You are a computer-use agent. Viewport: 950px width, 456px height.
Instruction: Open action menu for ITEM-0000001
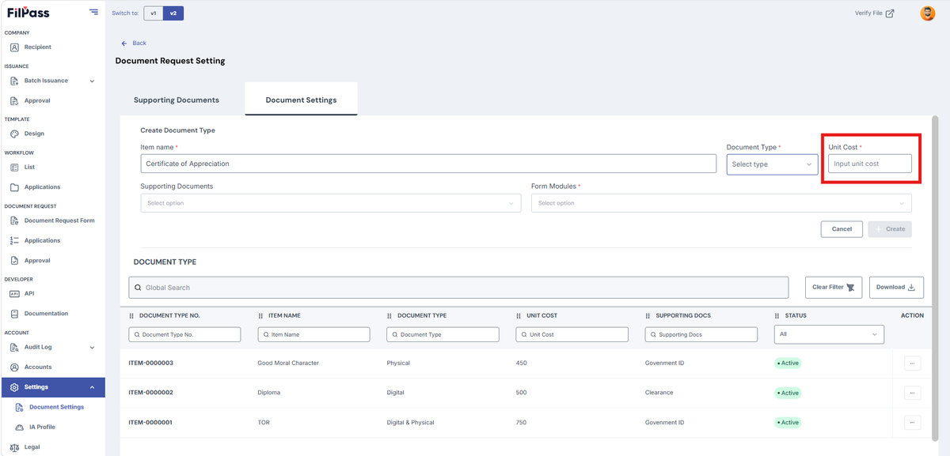click(x=912, y=422)
